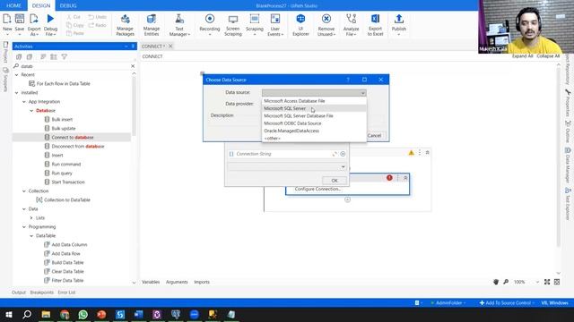This screenshot has height=322, width=574.
Task: Click Analyze File icon
Action: (351, 19)
